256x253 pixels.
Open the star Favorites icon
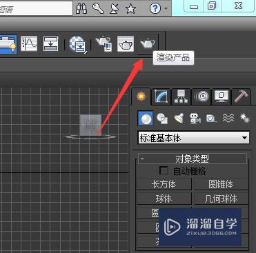click(x=130, y=9)
